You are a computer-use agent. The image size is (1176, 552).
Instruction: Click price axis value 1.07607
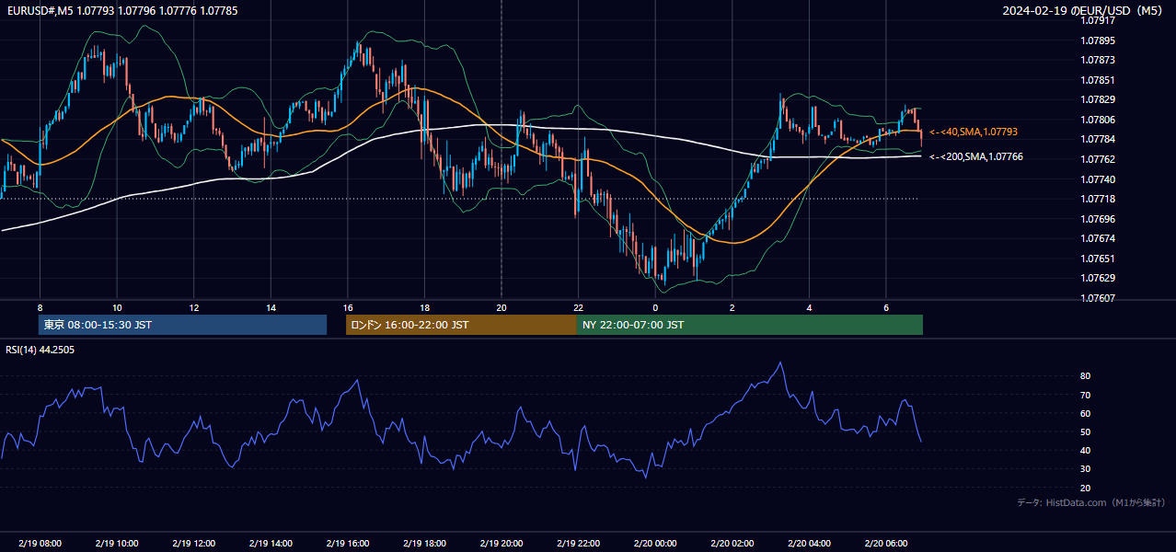click(x=1097, y=298)
